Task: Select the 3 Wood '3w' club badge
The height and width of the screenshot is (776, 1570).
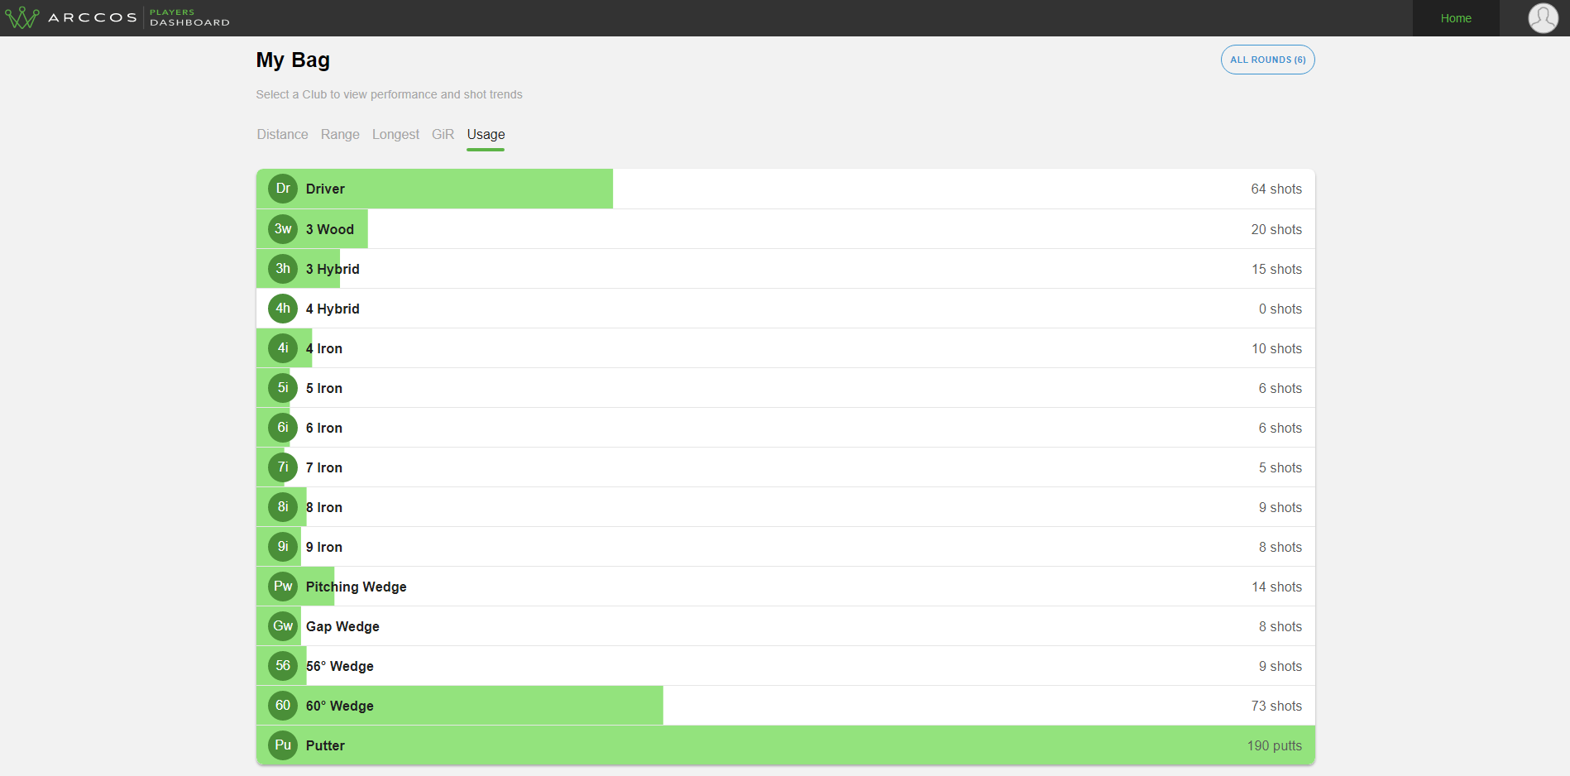Action: pos(283,229)
